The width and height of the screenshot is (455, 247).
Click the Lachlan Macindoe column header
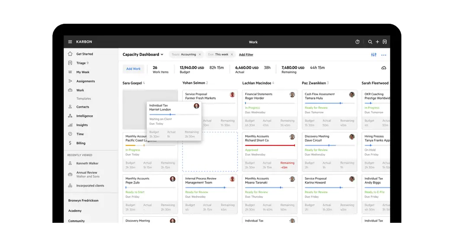click(256, 83)
